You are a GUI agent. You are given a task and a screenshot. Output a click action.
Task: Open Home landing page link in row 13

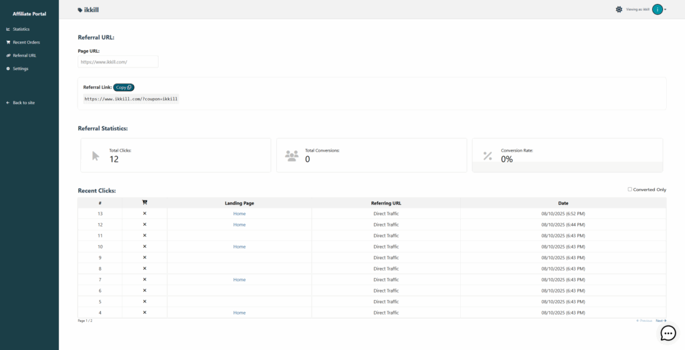point(239,214)
